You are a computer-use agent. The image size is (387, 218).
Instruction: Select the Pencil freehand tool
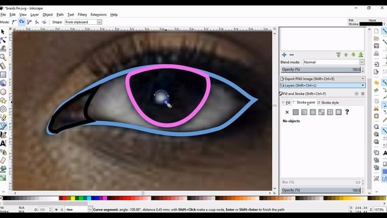pos(3,118)
